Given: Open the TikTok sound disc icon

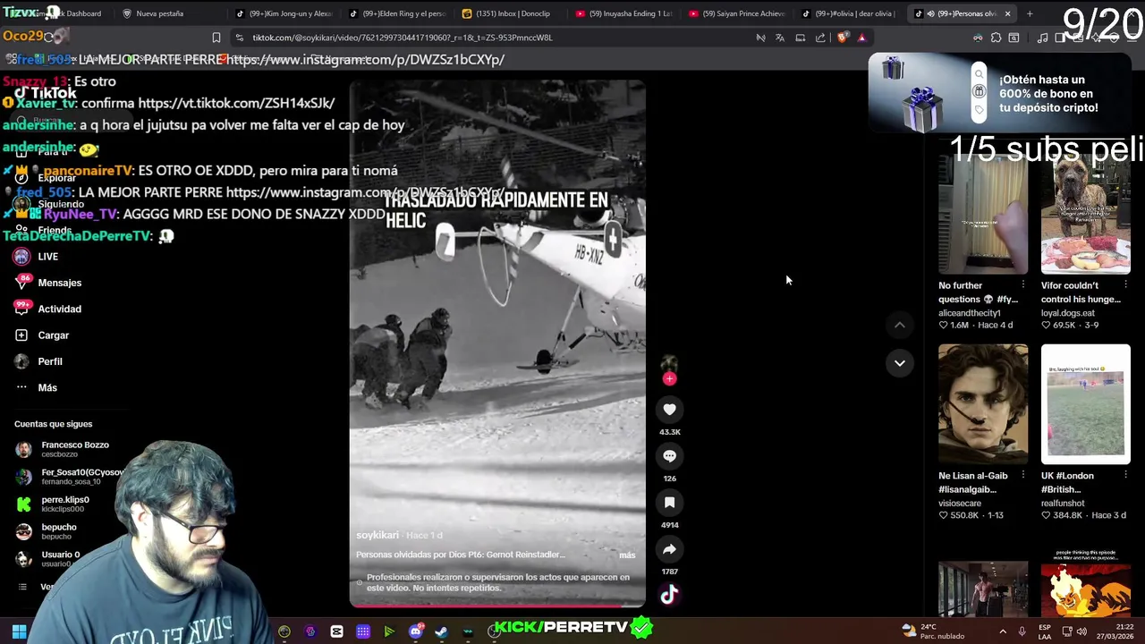Looking at the screenshot, I should pos(669,595).
